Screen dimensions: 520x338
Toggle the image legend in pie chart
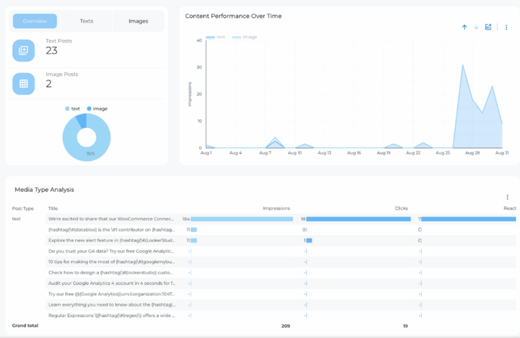tap(97, 109)
